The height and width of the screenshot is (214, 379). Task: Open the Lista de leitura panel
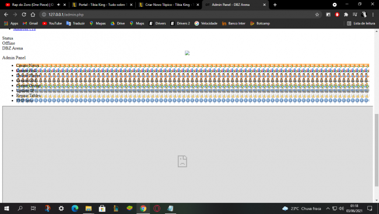361,23
